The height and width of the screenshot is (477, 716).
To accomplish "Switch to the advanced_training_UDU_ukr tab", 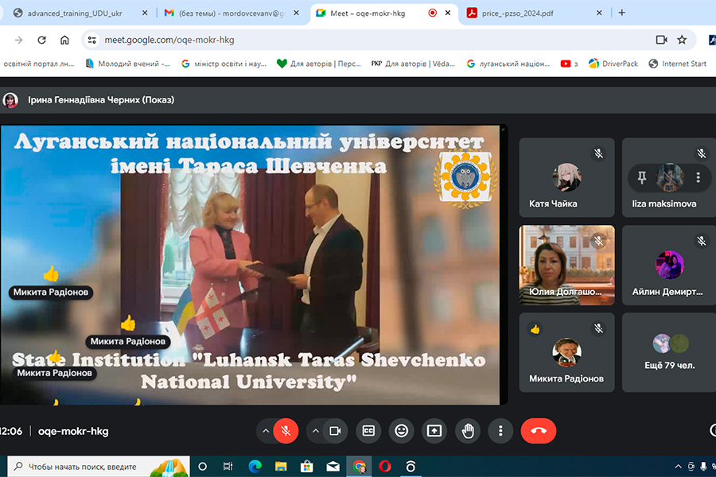I will [x=76, y=13].
